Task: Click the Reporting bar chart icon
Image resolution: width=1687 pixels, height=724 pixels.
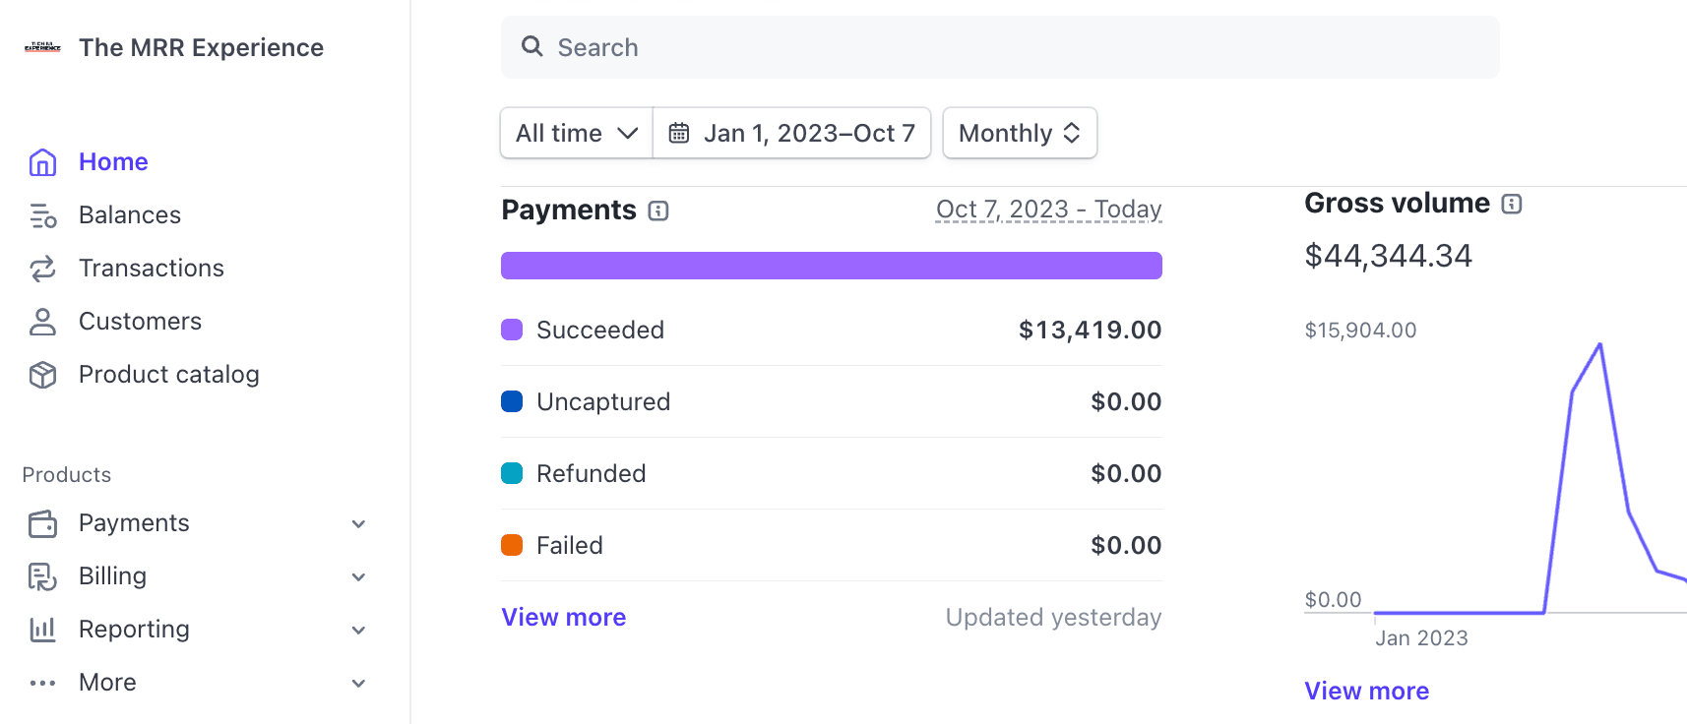Action: (x=42, y=630)
